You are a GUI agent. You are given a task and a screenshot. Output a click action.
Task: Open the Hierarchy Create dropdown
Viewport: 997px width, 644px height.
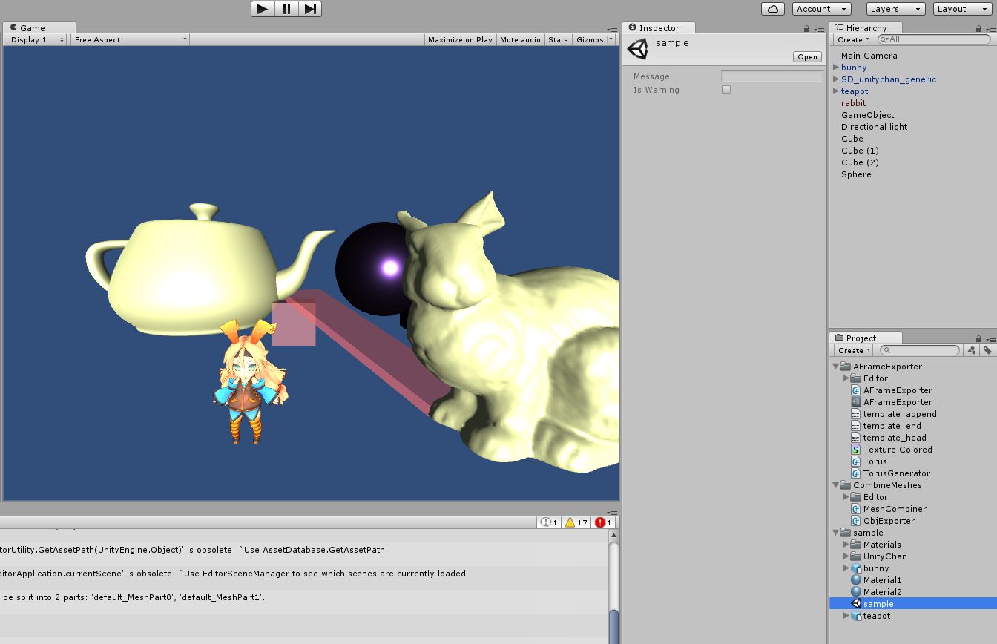coord(853,39)
